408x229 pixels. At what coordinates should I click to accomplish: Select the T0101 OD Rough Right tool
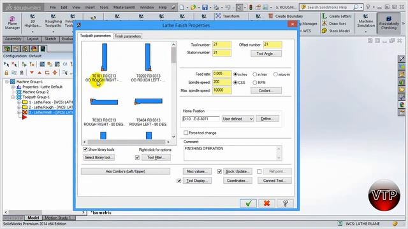(x=104, y=62)
